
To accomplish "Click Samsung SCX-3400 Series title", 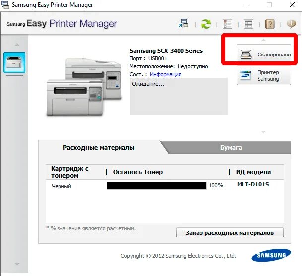I will [166, 51].
